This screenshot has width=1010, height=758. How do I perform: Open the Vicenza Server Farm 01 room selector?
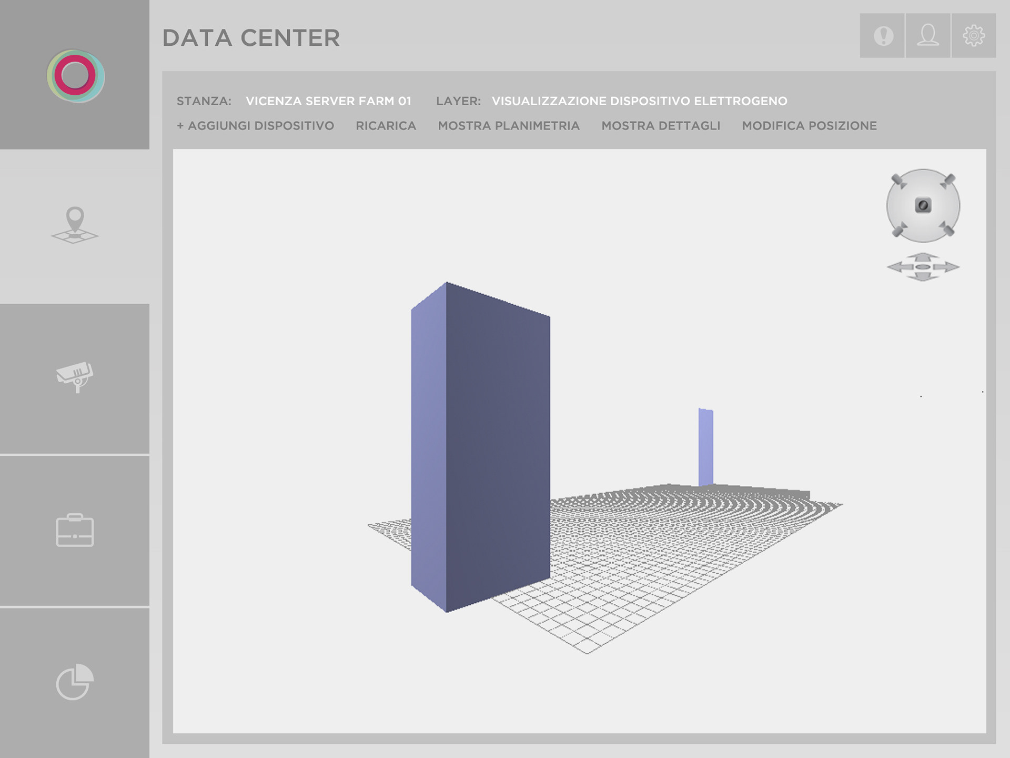(328, 101)
